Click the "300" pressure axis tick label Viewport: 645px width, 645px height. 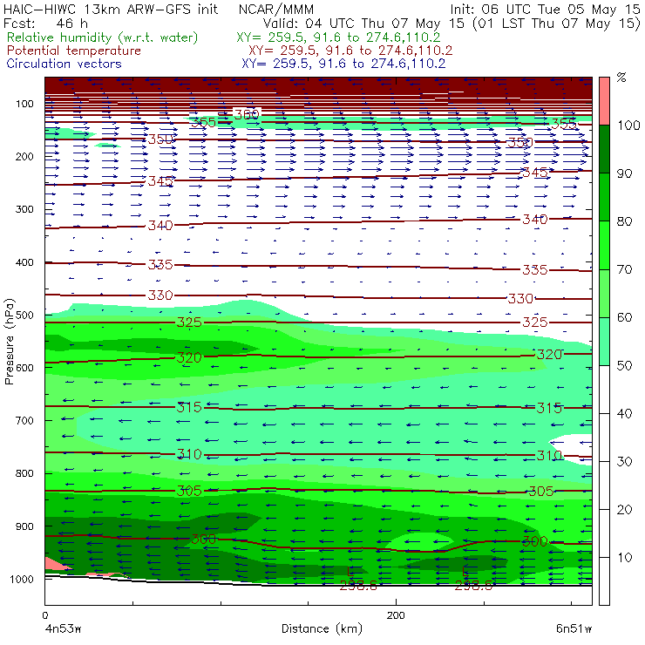coord(24,209)
